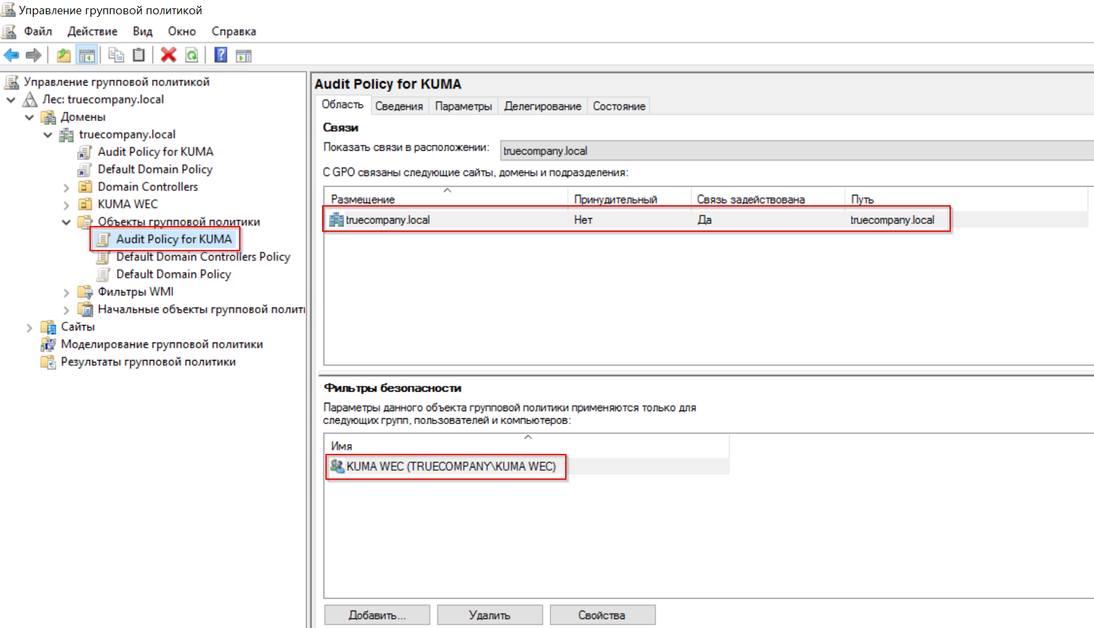Click the Добавить... button
The image size is (1094, 628).
pyautogui.click(x=377, y=615)
